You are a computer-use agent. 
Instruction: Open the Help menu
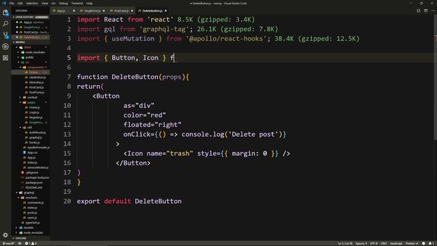coord(89,3)
